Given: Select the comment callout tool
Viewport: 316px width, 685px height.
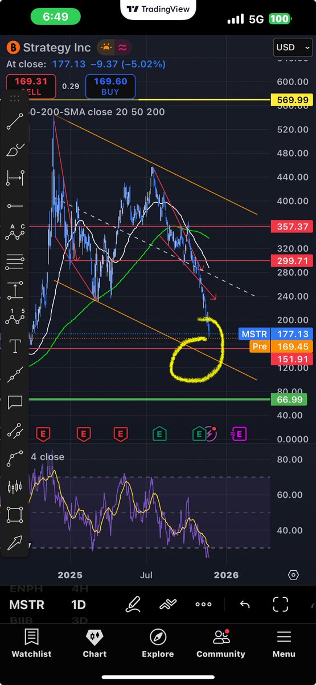Looking at the screenshot, I should tap(15, 402).
